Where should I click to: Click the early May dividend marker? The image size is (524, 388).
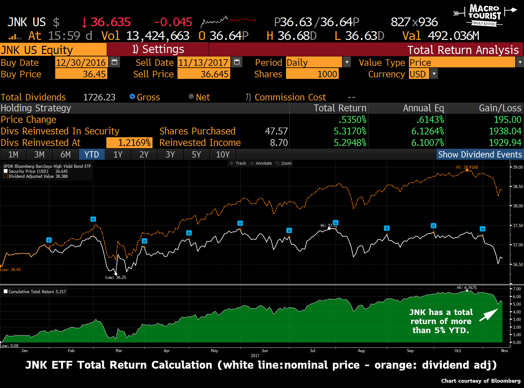click(189, 233)
